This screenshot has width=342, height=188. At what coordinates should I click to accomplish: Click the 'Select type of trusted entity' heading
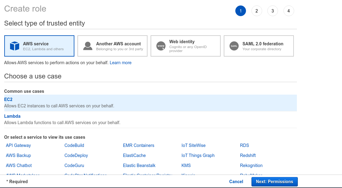[45, 23]
